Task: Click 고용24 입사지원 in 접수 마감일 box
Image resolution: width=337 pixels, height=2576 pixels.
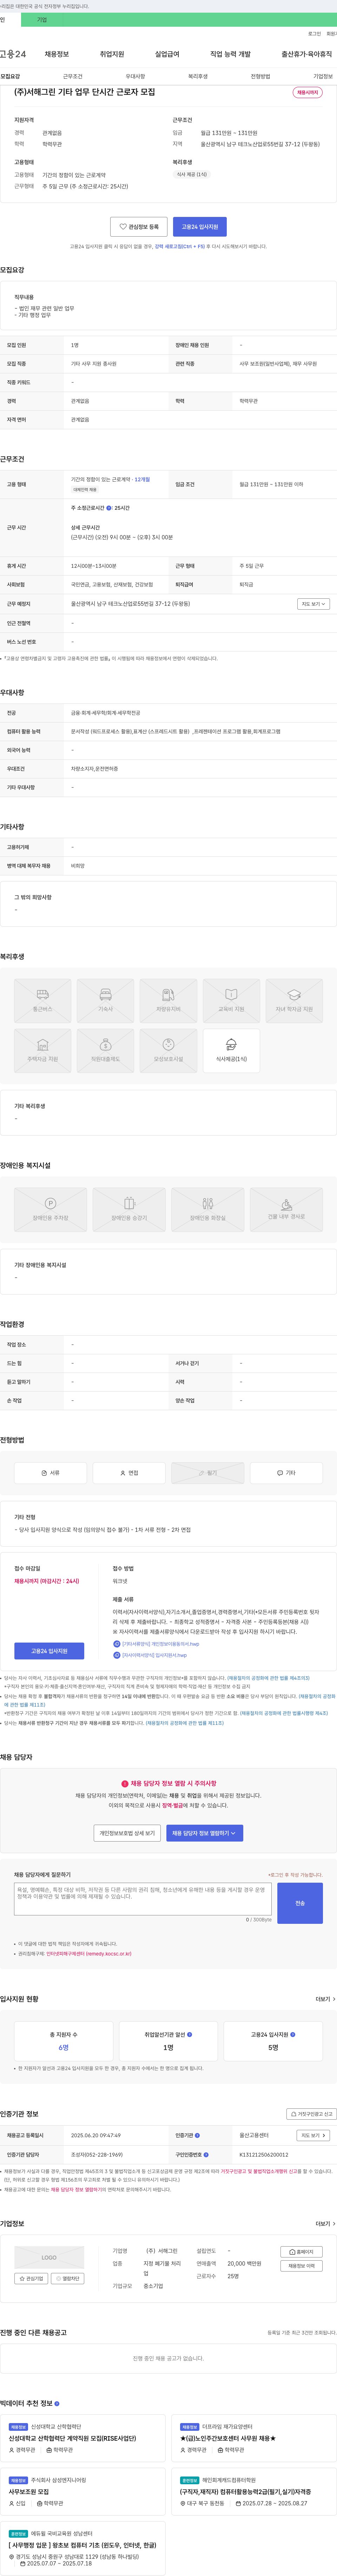Action: click(49, 1651)
